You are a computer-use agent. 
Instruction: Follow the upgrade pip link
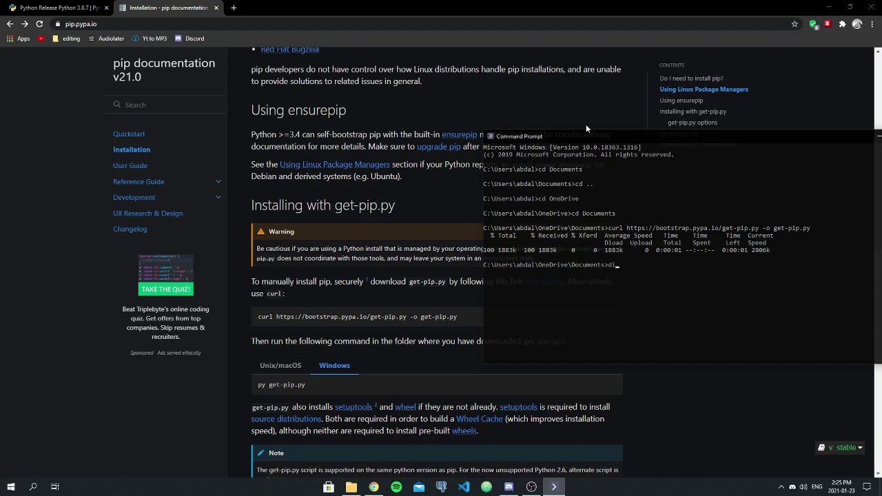tap(438, 147)
